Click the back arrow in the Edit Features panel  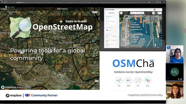[105, 13]
